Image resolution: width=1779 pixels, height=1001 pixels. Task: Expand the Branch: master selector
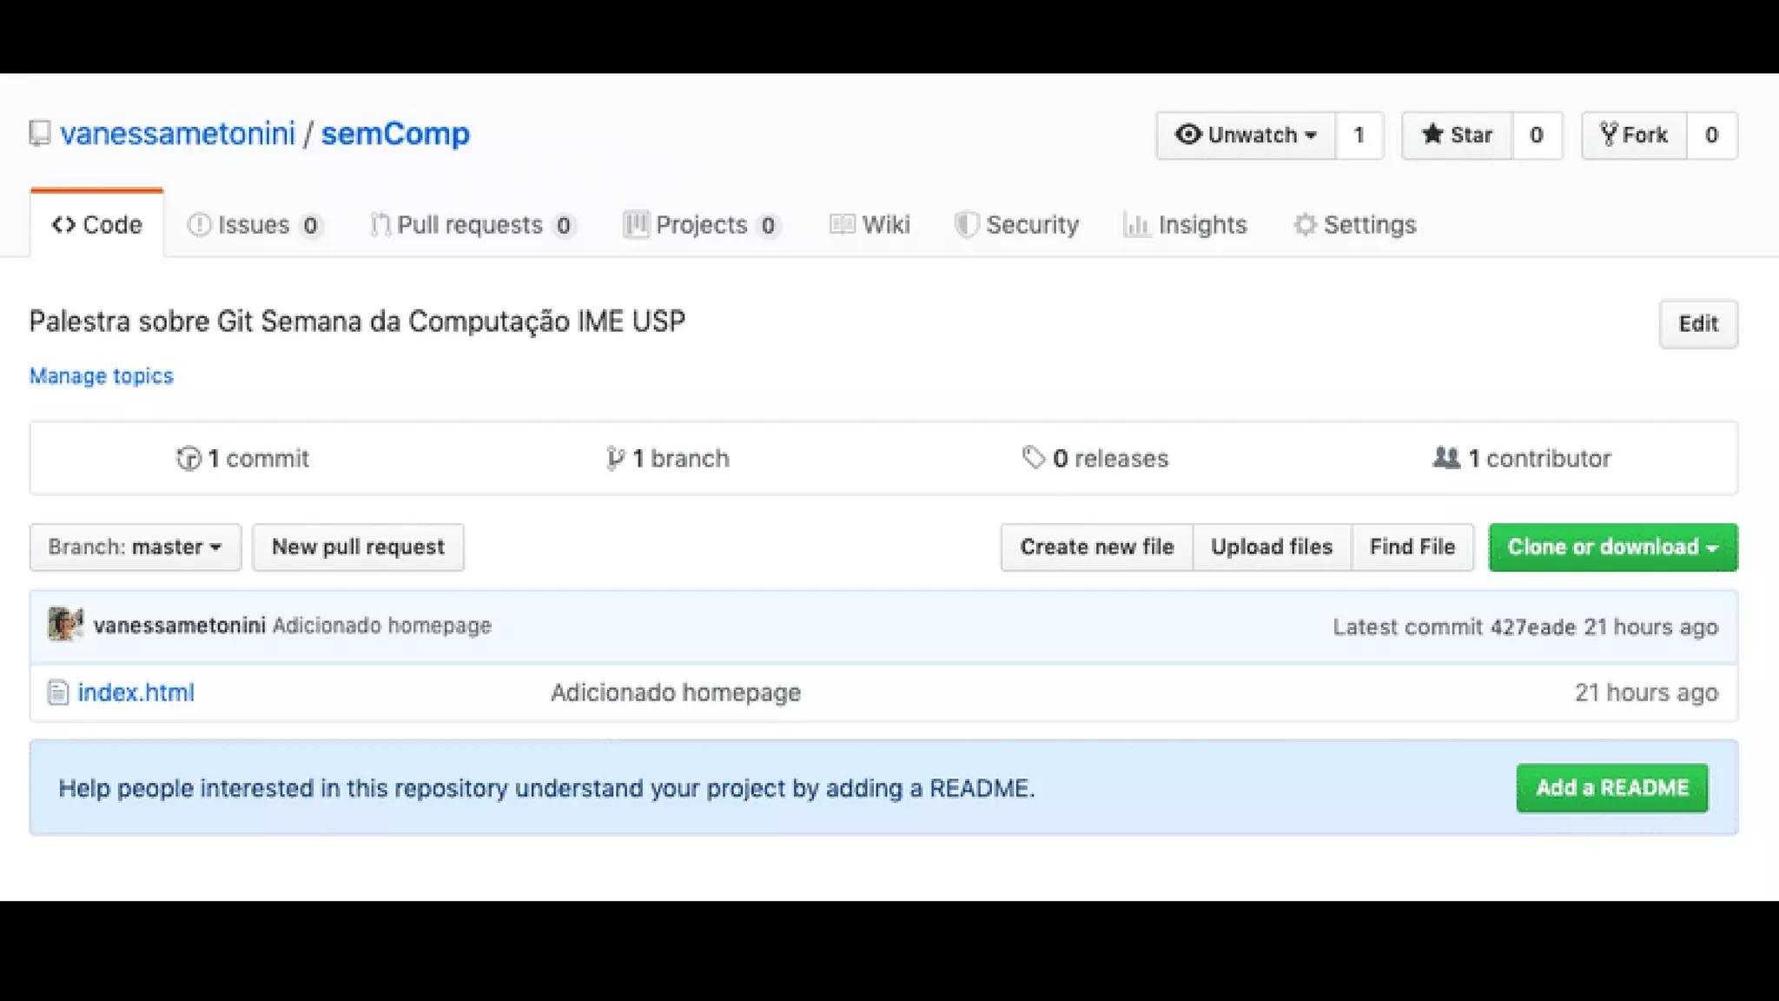point(135,547)
